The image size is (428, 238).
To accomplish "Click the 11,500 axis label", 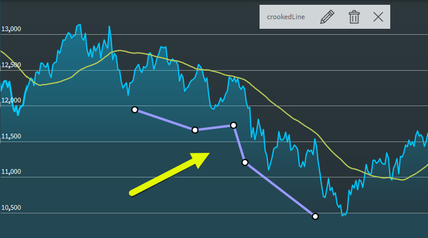I will pos(11,136).
